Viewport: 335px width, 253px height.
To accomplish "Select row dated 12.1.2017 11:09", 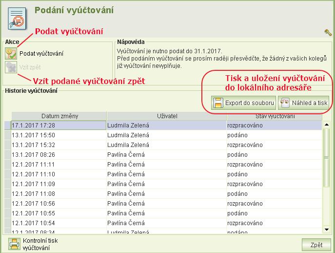I will tap(163, 184).
